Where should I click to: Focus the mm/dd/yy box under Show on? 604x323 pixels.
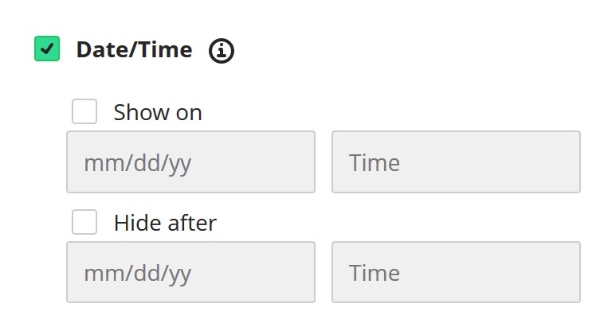coord(190,161)
